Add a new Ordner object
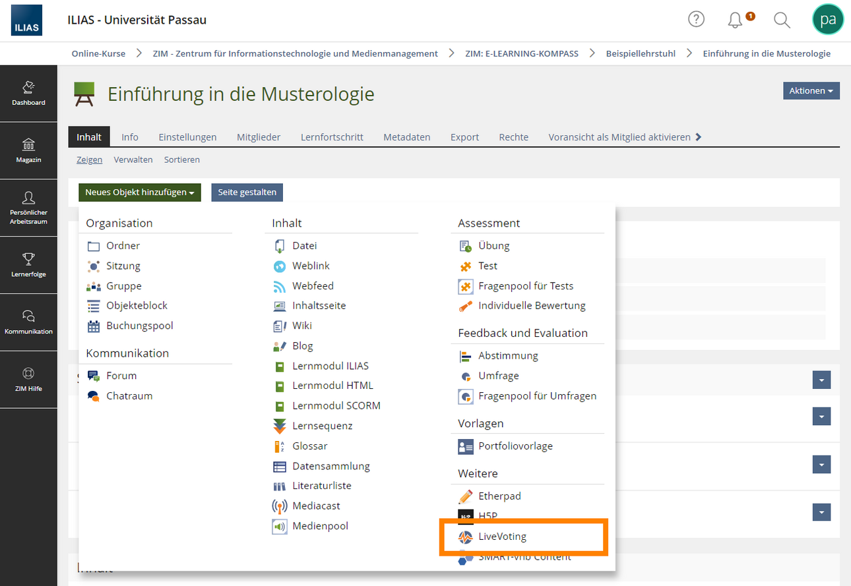 pos(123,245)
